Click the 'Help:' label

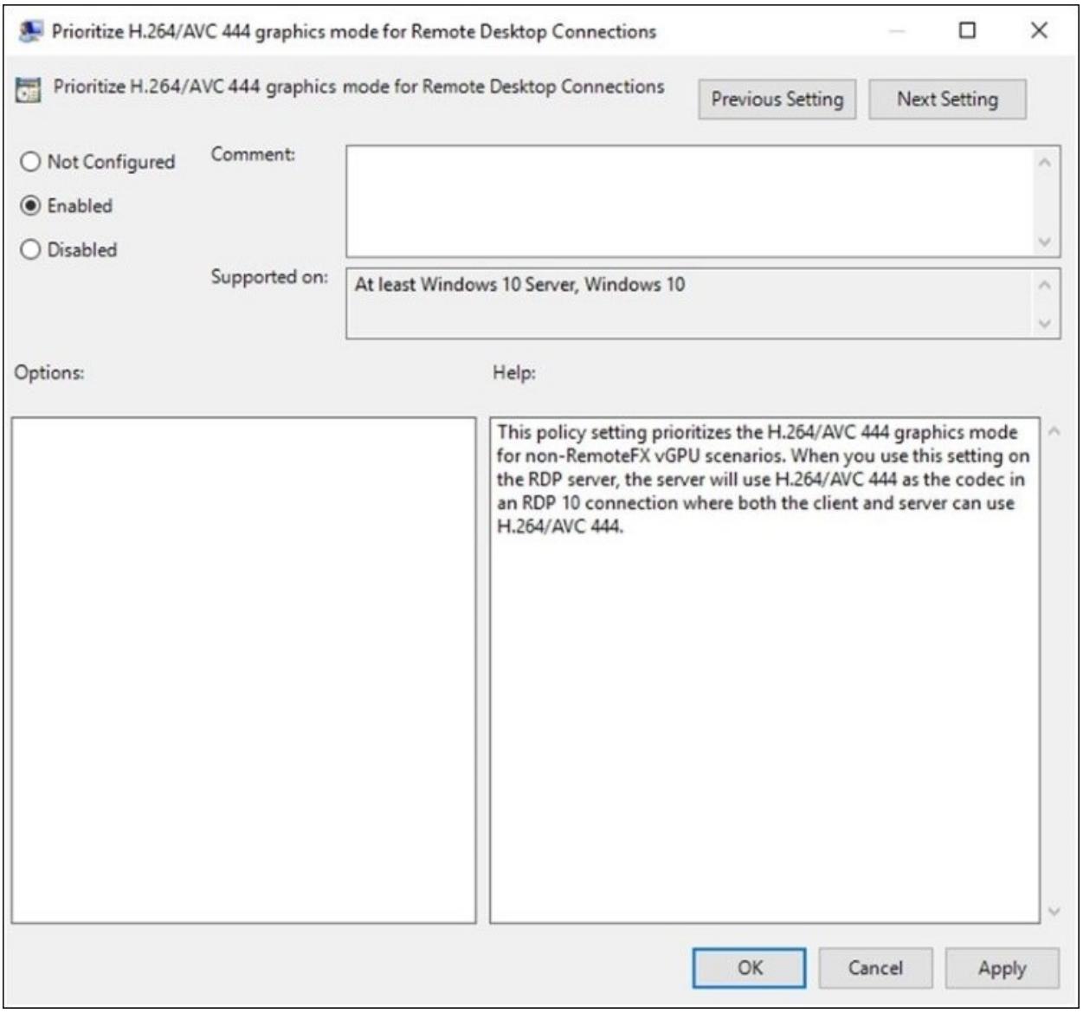[x=514, y=372]
